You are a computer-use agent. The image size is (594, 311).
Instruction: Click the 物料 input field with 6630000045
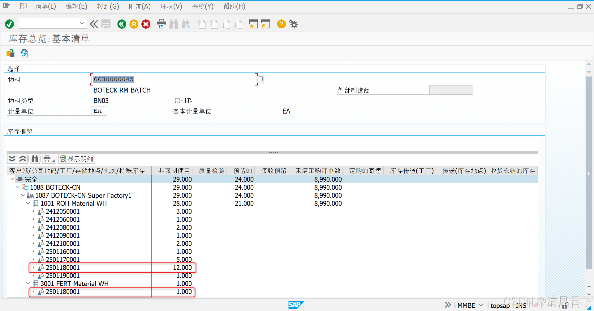(x=173, y=79)
